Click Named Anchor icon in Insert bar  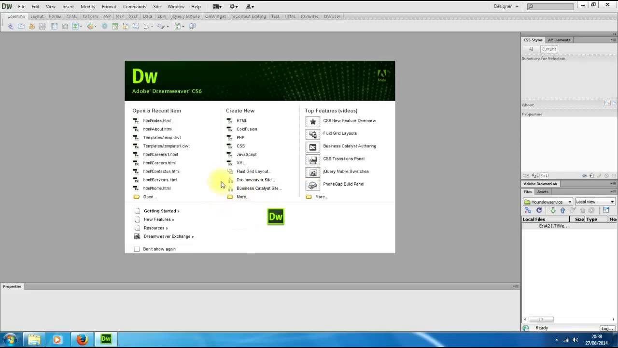click(31, 26)
